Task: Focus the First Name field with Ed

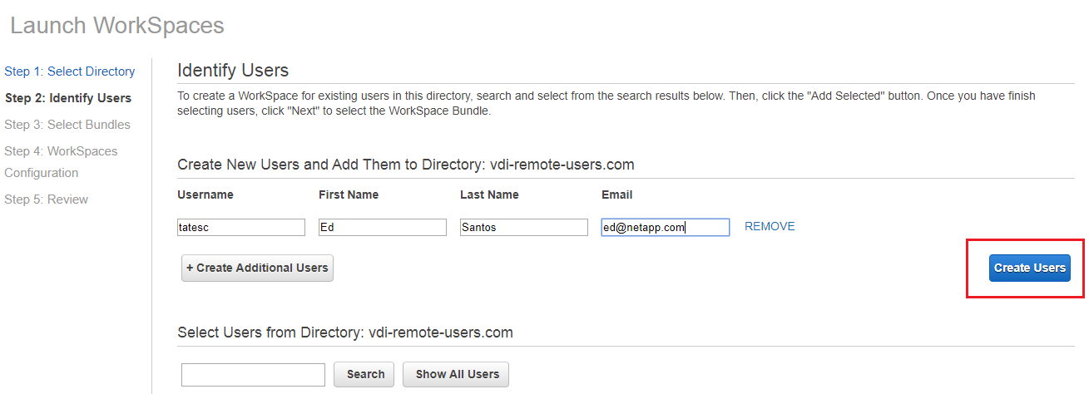Action: coord(383,228)
